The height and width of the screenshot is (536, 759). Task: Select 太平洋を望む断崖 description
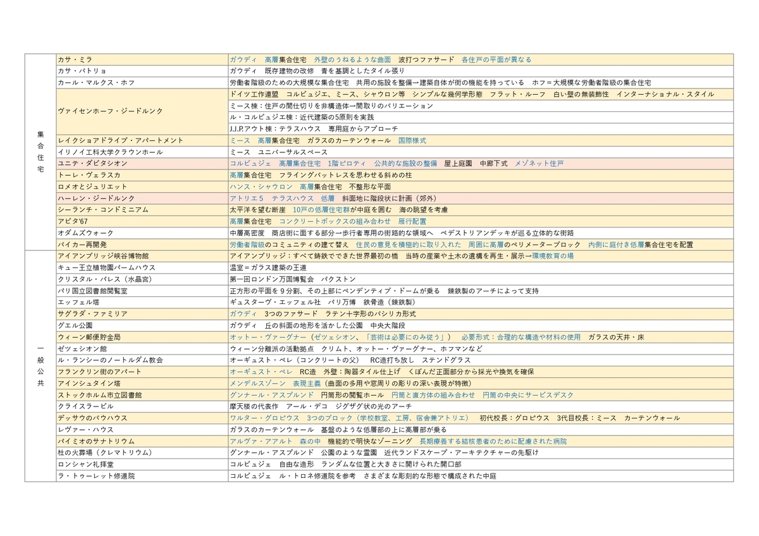click(481, 209)
